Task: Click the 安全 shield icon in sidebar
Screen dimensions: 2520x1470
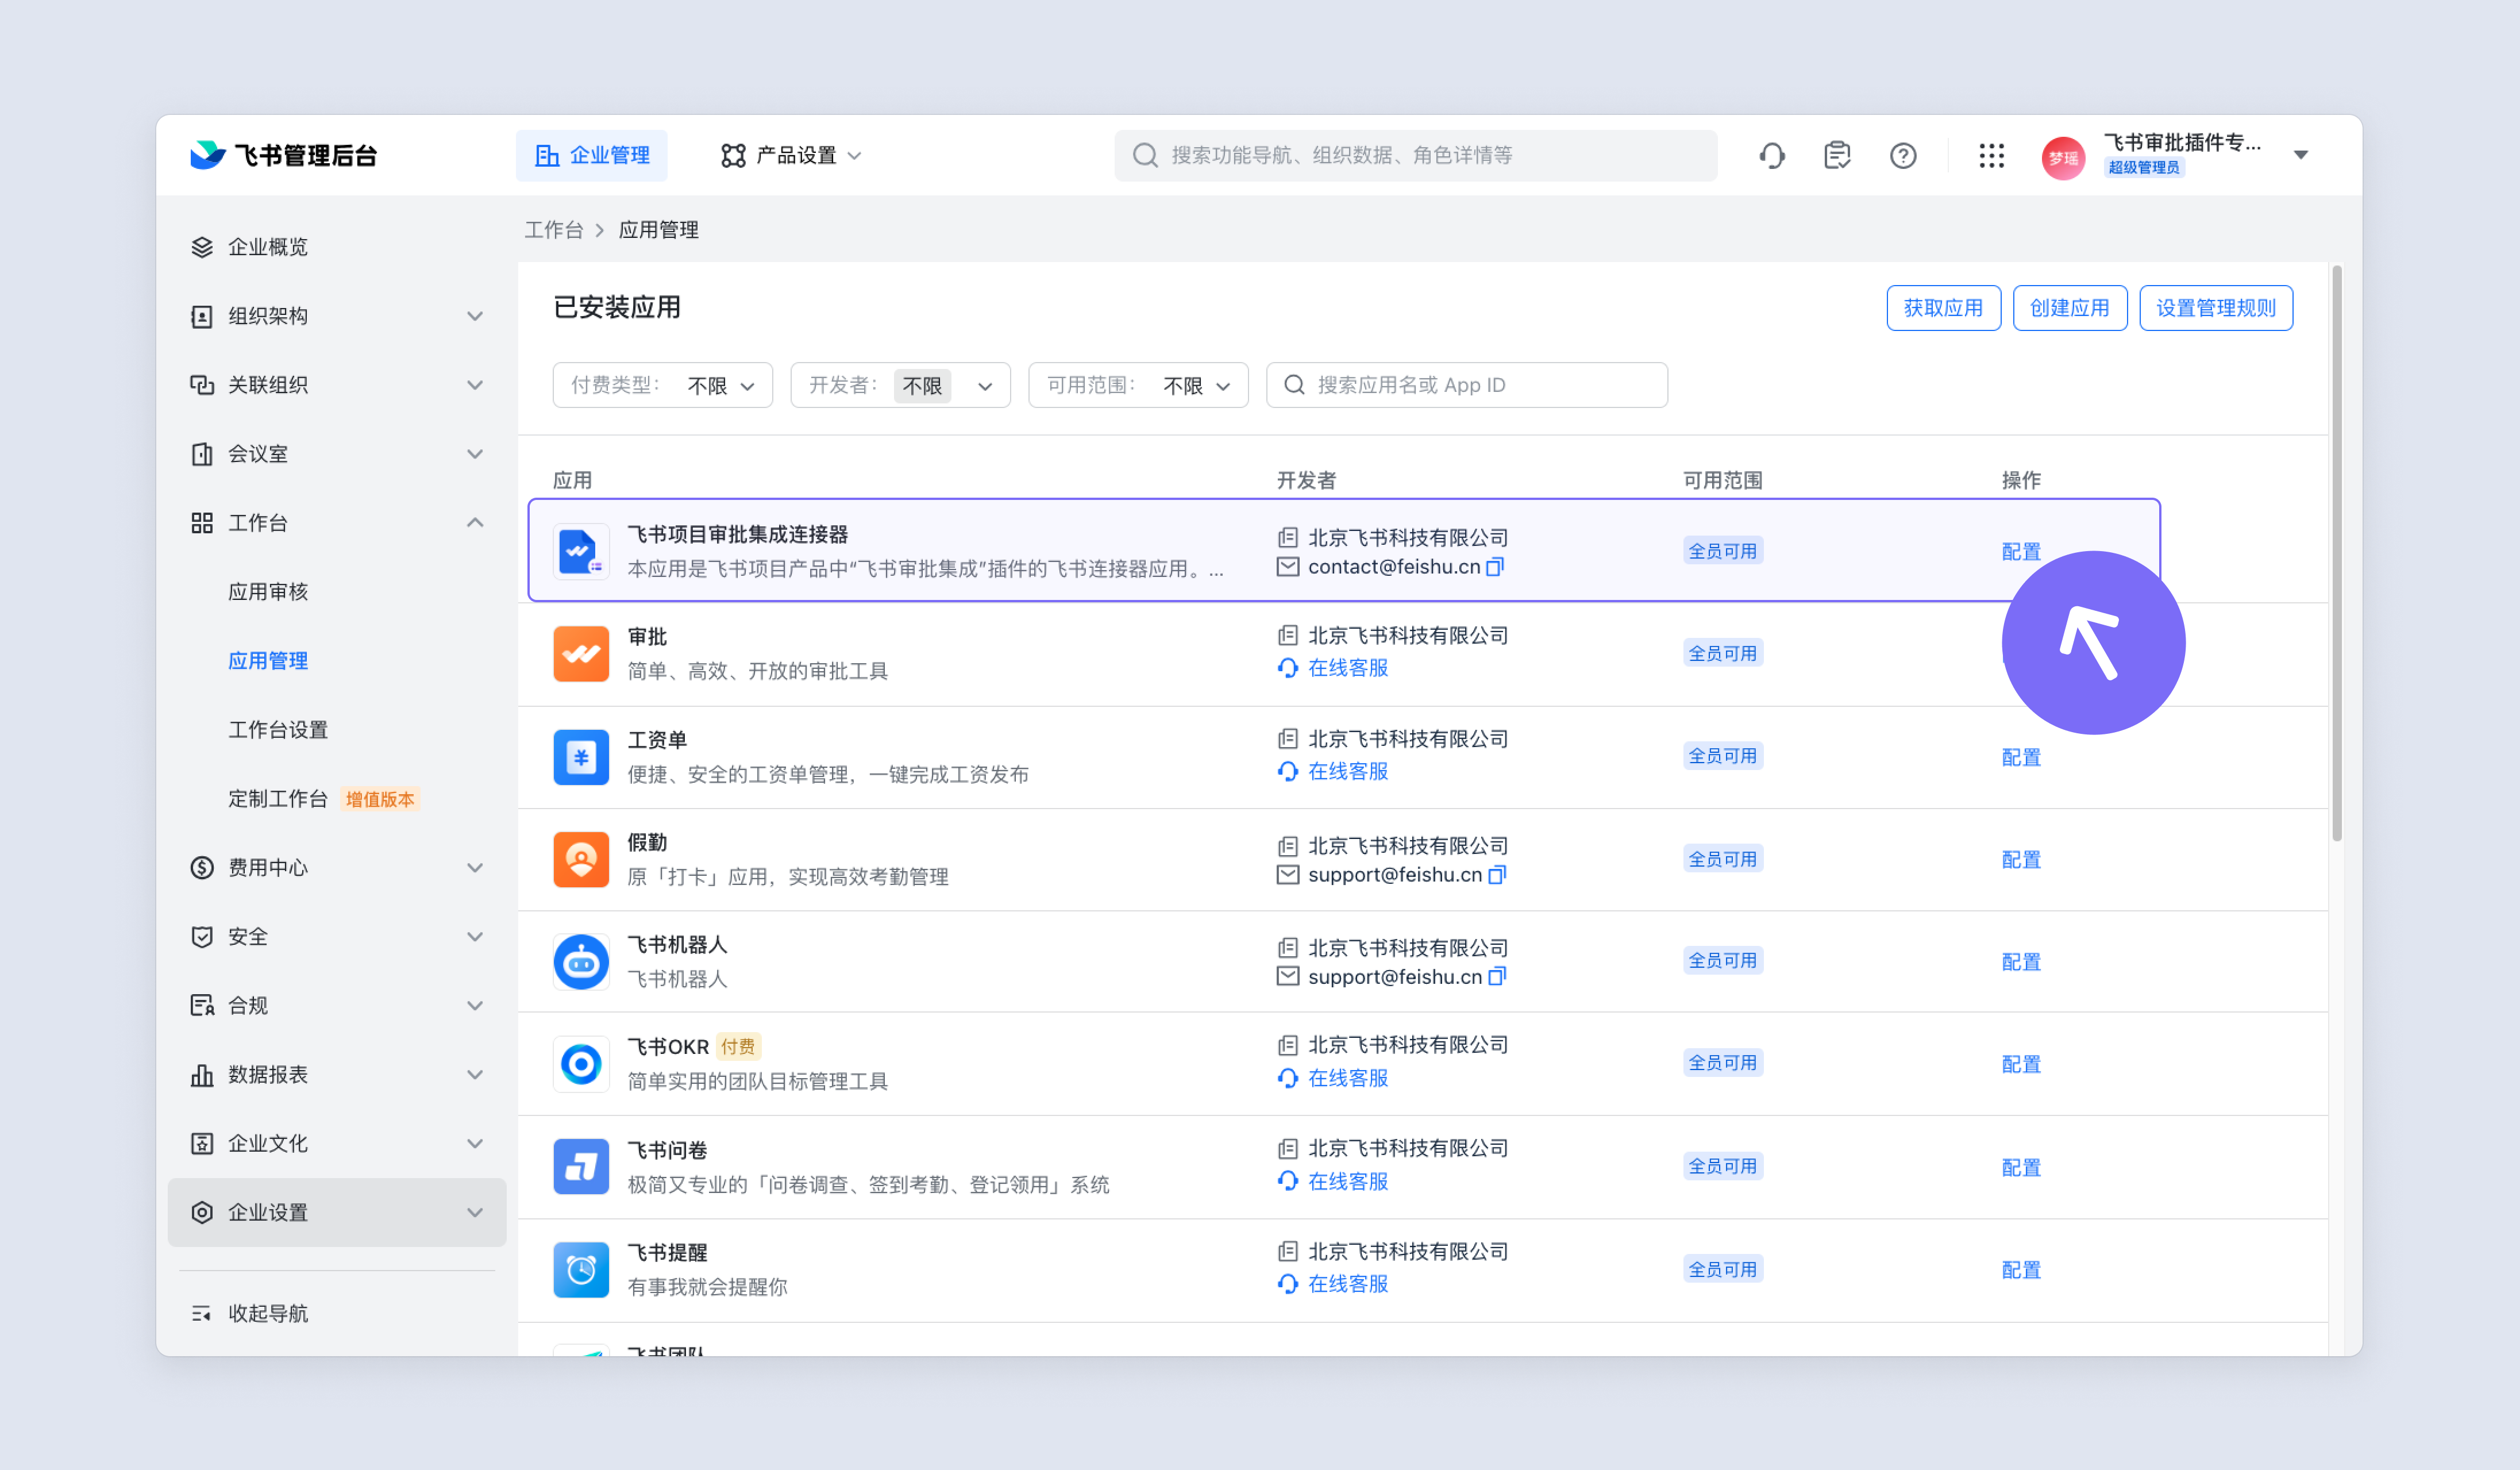Action: pos(202,937)
